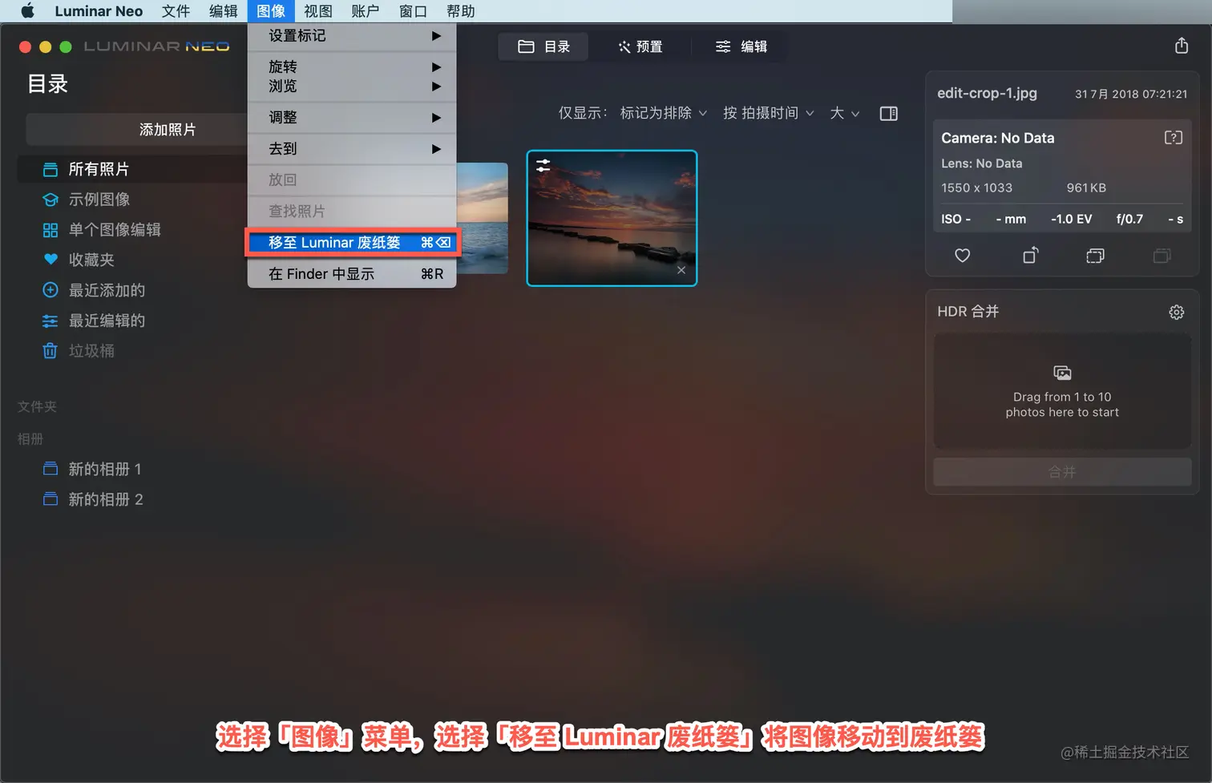Screen dimensions: 1212x783
Task: Click the 文件夹 section header
Action: (x=38, y=406)
